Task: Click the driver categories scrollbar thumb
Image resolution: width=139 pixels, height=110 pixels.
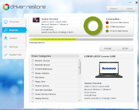Action: 80,68
